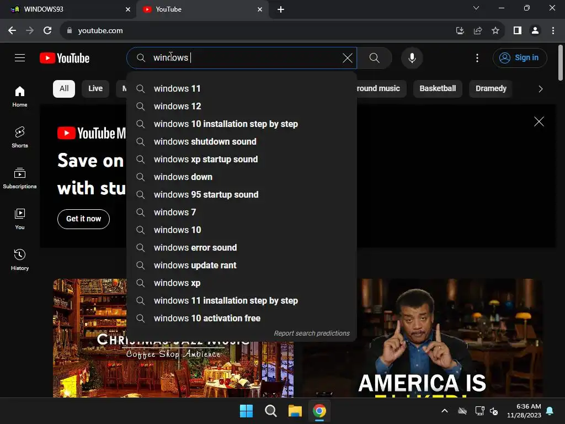The image size is (565, 424).
Task: Open the Chrome profile icon
Action: pos(535,31)
